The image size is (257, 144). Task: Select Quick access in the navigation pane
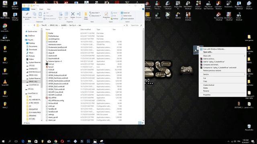[32, 31]
